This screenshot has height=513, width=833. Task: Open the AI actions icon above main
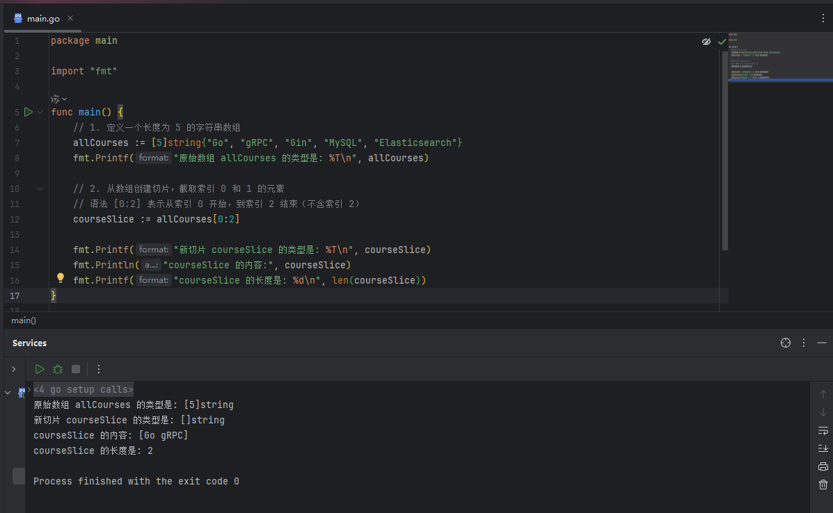click(58, 99)
